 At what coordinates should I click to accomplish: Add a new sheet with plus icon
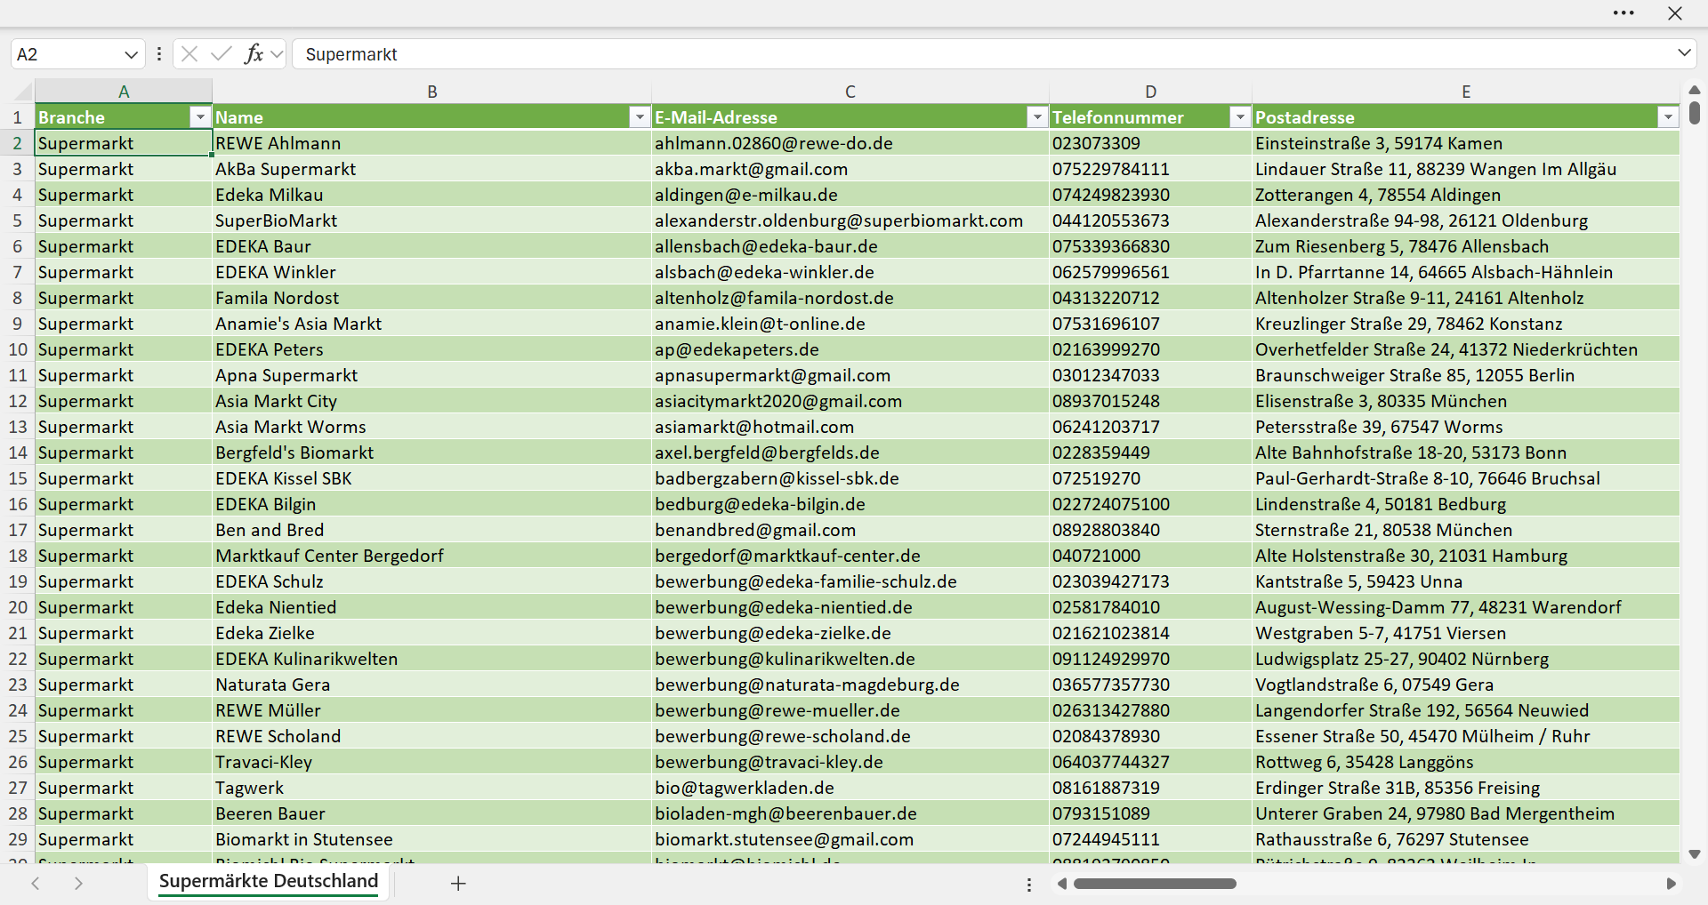[x=458, y=883]
